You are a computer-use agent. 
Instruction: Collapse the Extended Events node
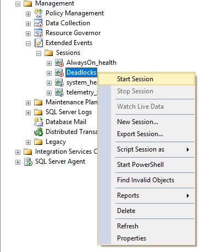click(28, 44)
